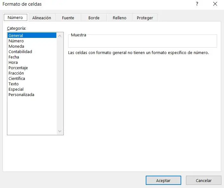Switch to the Borde tab
The height and width of the screenshot is (188, 224).
pos(94,18)
